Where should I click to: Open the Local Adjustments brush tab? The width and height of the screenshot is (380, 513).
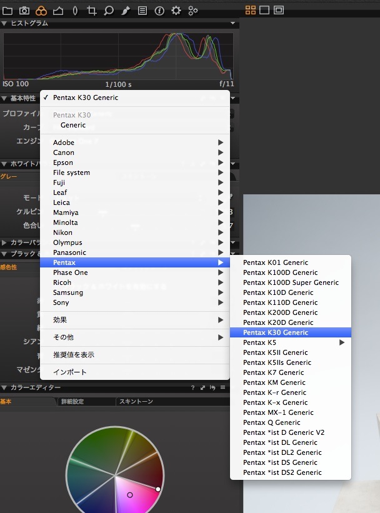pyautogui.click(x=126, y=11)
